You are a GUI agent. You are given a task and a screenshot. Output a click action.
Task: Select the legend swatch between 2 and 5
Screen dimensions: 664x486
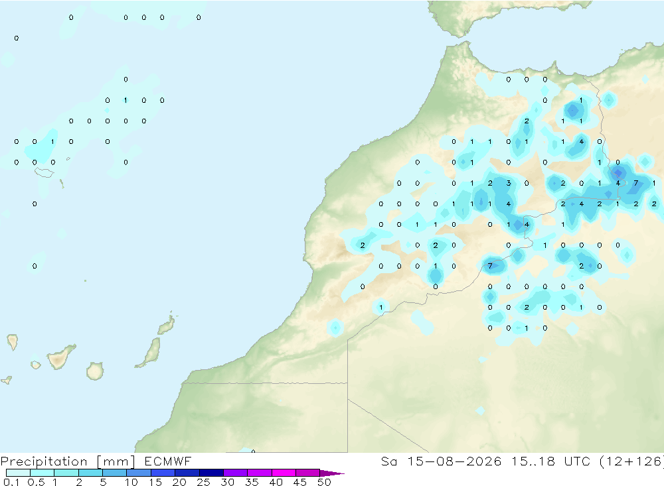pos(90,473)
